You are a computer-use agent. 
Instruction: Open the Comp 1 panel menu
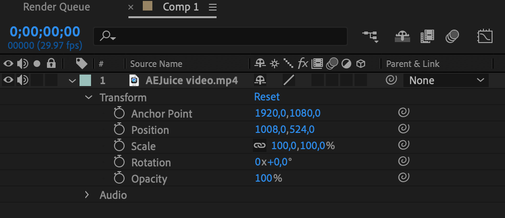(x=213, y=8)
